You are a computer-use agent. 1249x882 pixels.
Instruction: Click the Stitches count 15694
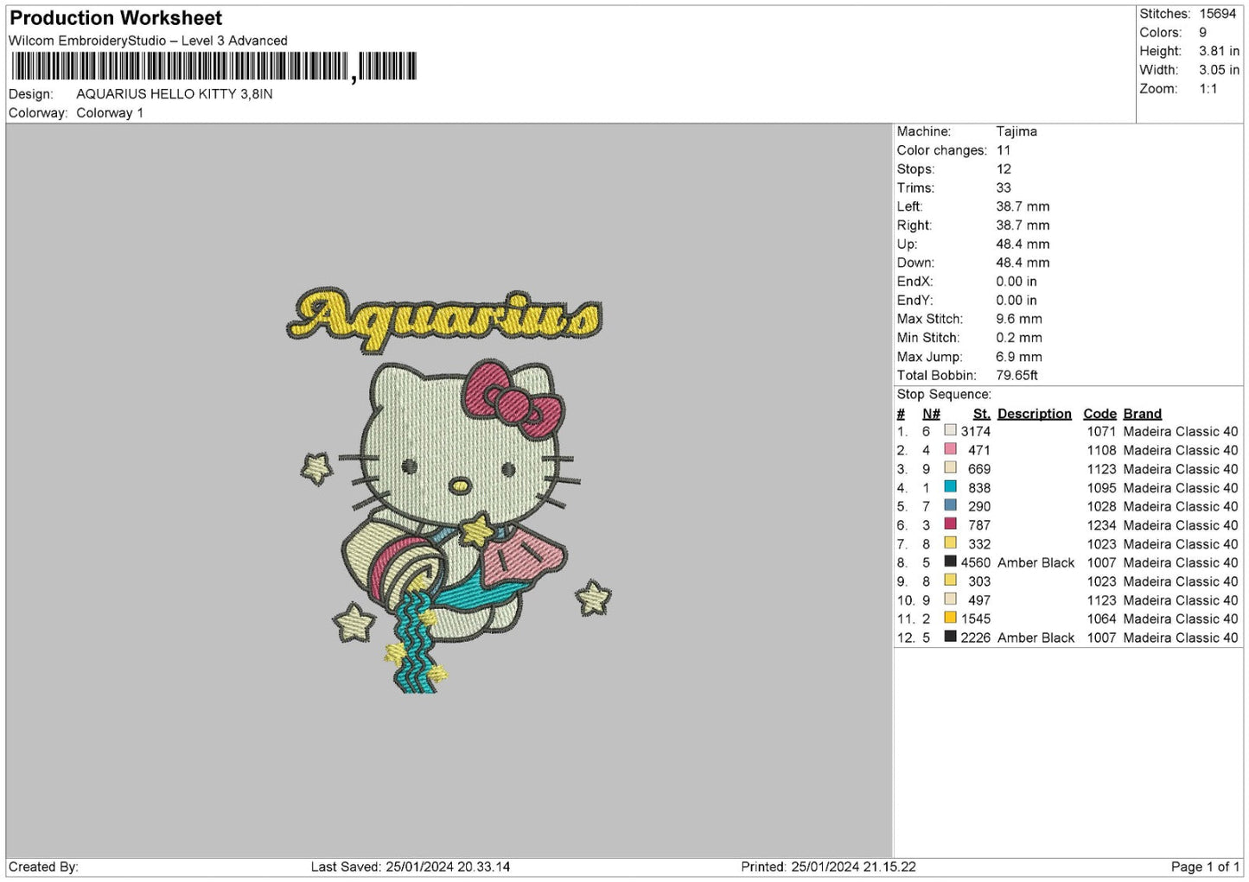click(1218, 14)
